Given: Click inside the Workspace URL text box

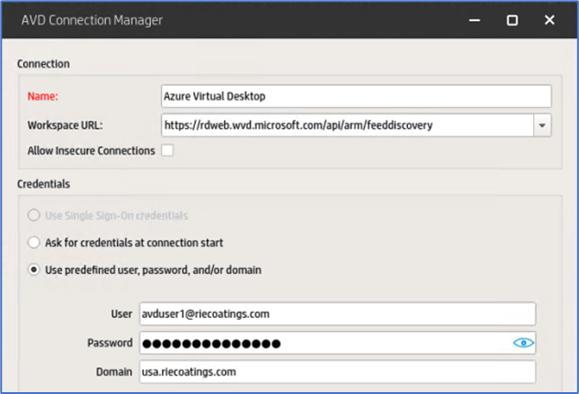Looking at the screenshot, I should [x=348, y=125].
